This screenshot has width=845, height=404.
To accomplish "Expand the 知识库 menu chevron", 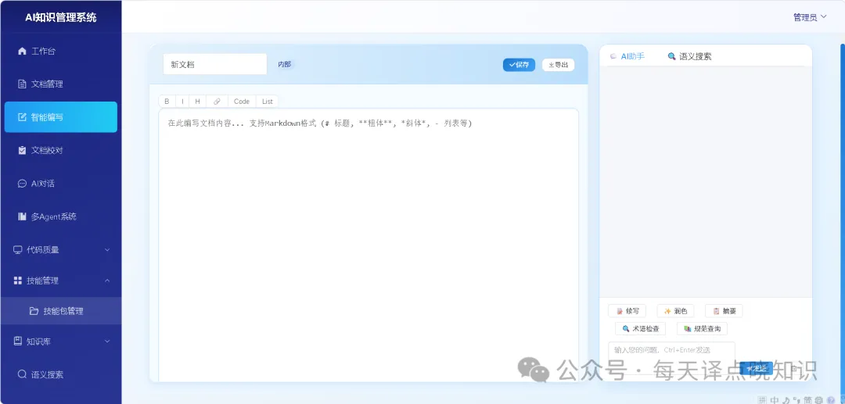I will 106,341.
